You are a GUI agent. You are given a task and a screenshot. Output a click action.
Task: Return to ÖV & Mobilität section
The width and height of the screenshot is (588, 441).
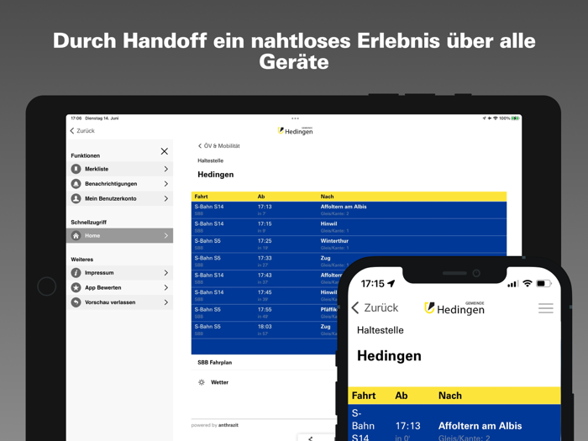click(219, 146)
